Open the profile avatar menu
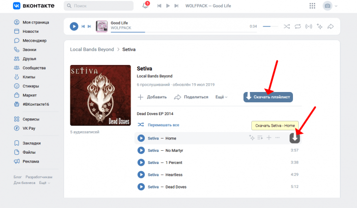357x208 pixels. (330, 6)
